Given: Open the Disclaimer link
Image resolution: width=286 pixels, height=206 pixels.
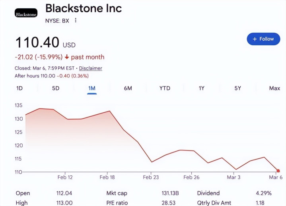Looking at the screenshot, I should [x=91, y=68].
